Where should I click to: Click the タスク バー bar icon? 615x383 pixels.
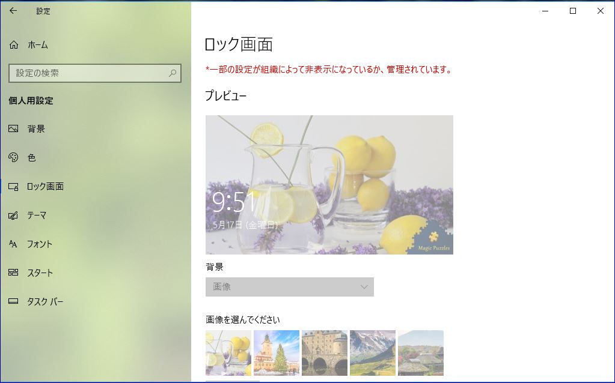point(13,301)
